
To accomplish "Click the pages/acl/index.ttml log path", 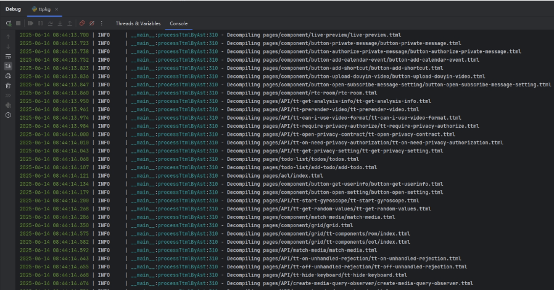I will (x=293, y=176).
